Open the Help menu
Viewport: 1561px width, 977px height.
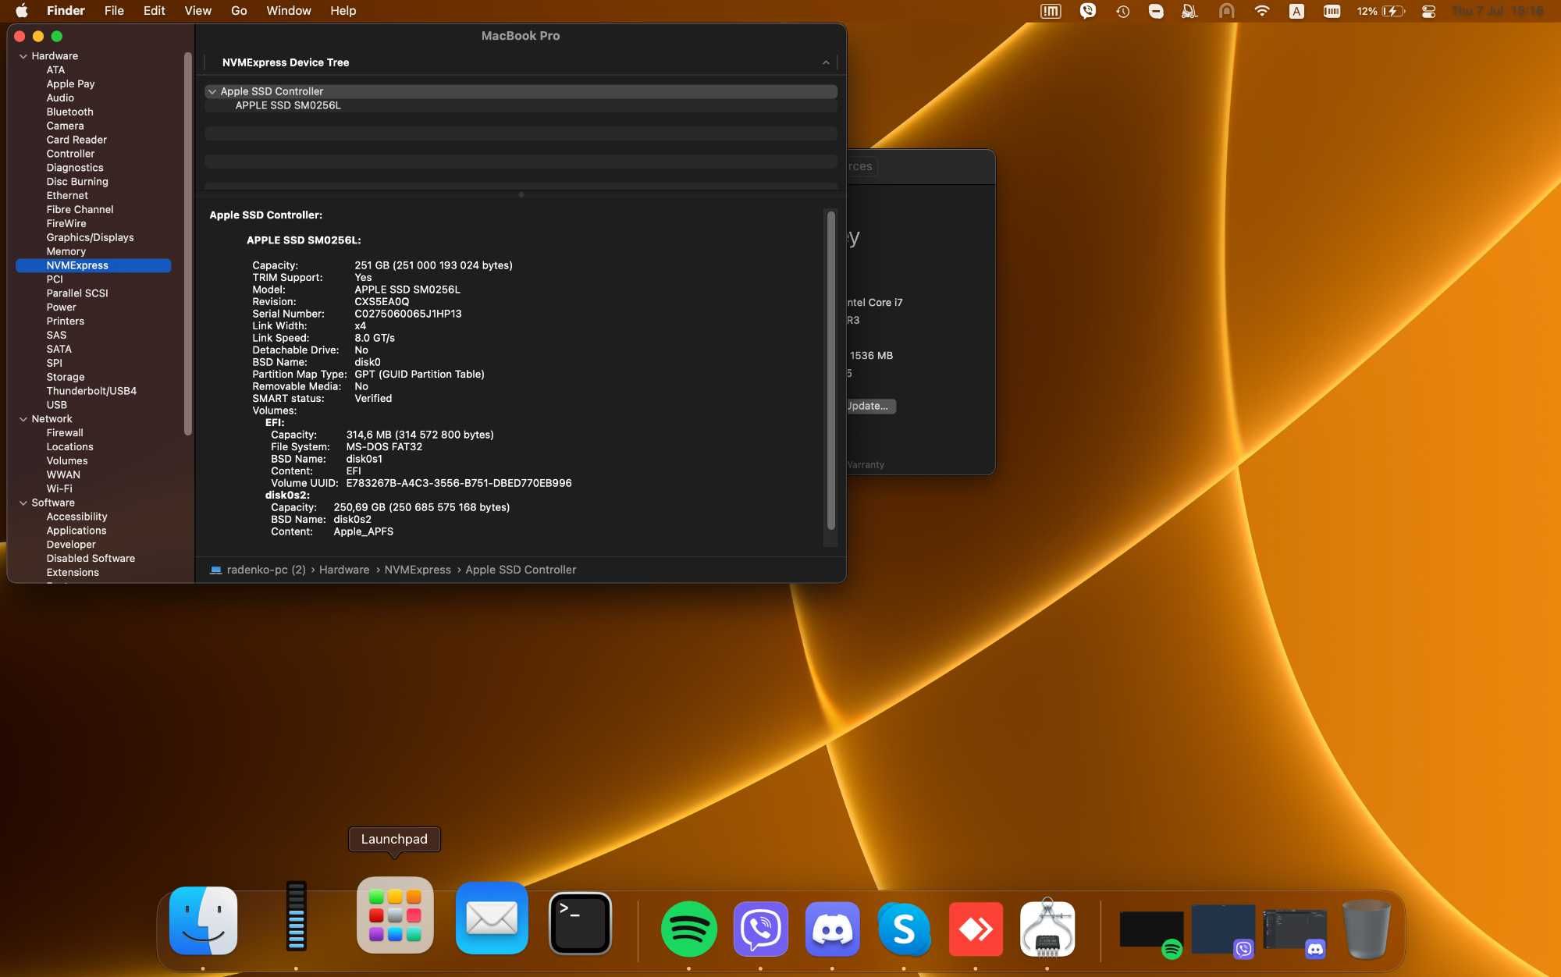(x=343, y=11)
